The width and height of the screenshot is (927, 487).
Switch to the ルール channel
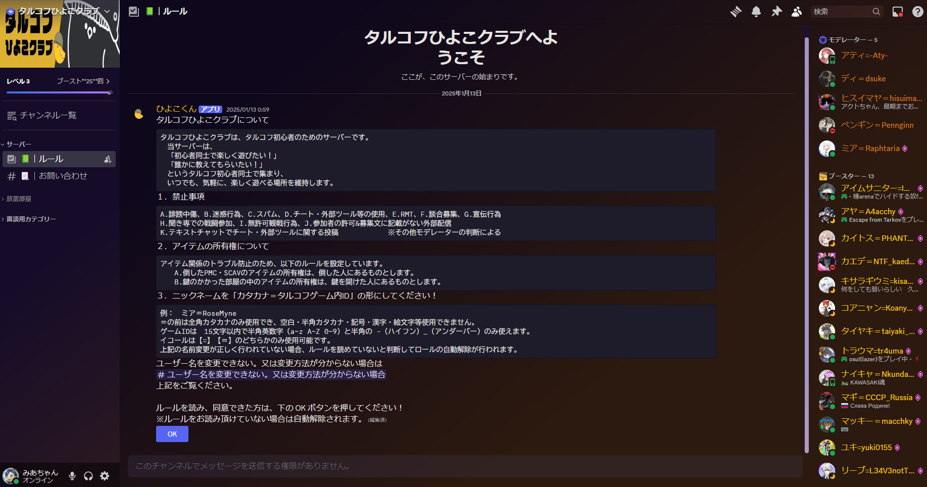(51, 159)
